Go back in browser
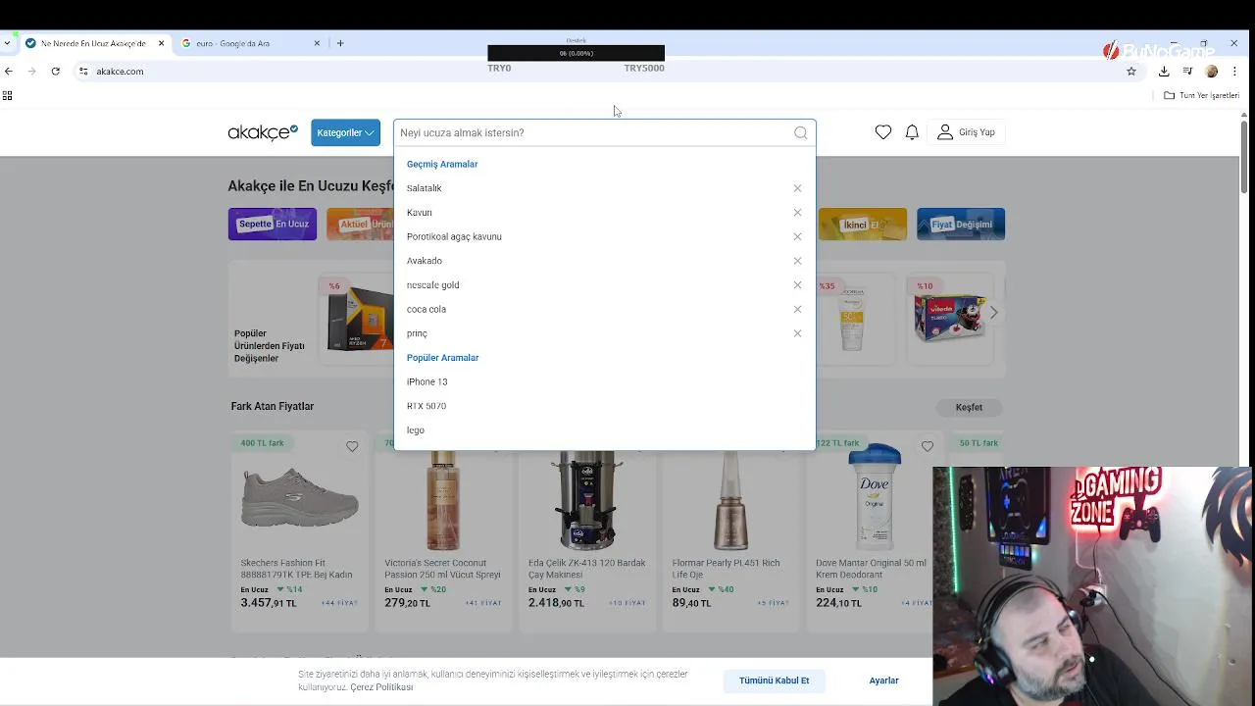This screenshot has height=706, width=1255. point(9,71)
